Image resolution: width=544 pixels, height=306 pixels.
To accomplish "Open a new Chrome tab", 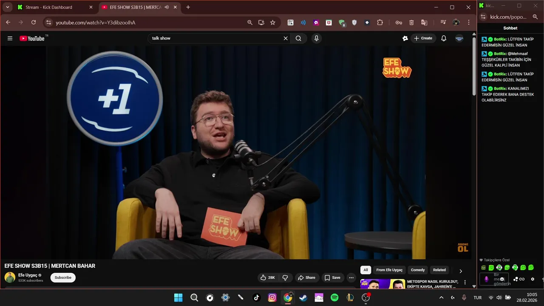I will 188,7.
